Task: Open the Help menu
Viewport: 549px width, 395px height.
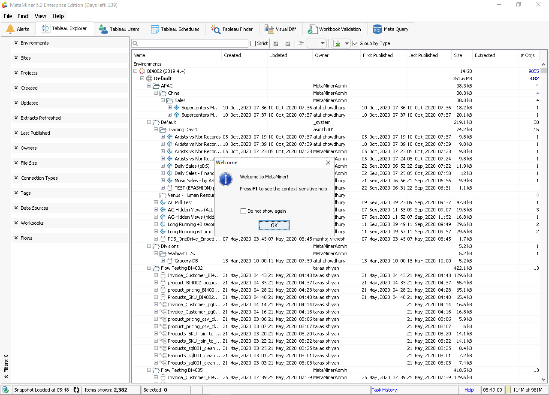Action: tap(58, 16)
